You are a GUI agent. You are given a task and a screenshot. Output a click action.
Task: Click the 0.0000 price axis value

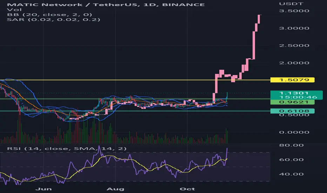pyautogui.click(x=294, y=132)
